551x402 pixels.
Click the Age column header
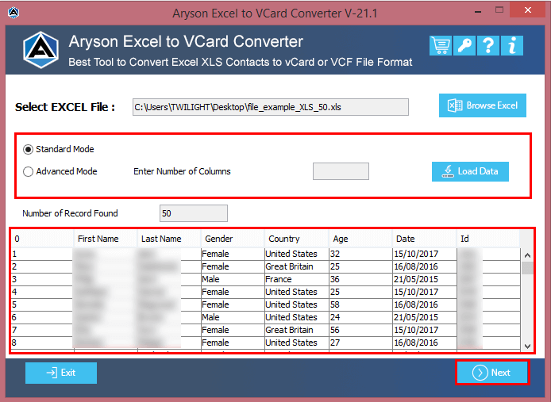click(x=360, y=239)
